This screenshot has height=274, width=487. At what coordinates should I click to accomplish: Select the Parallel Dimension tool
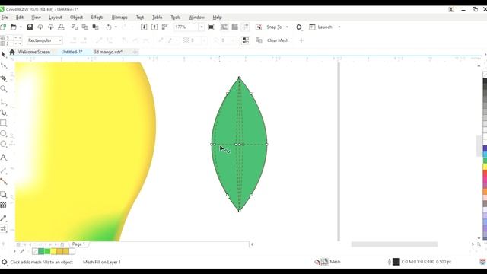point(3,170)
